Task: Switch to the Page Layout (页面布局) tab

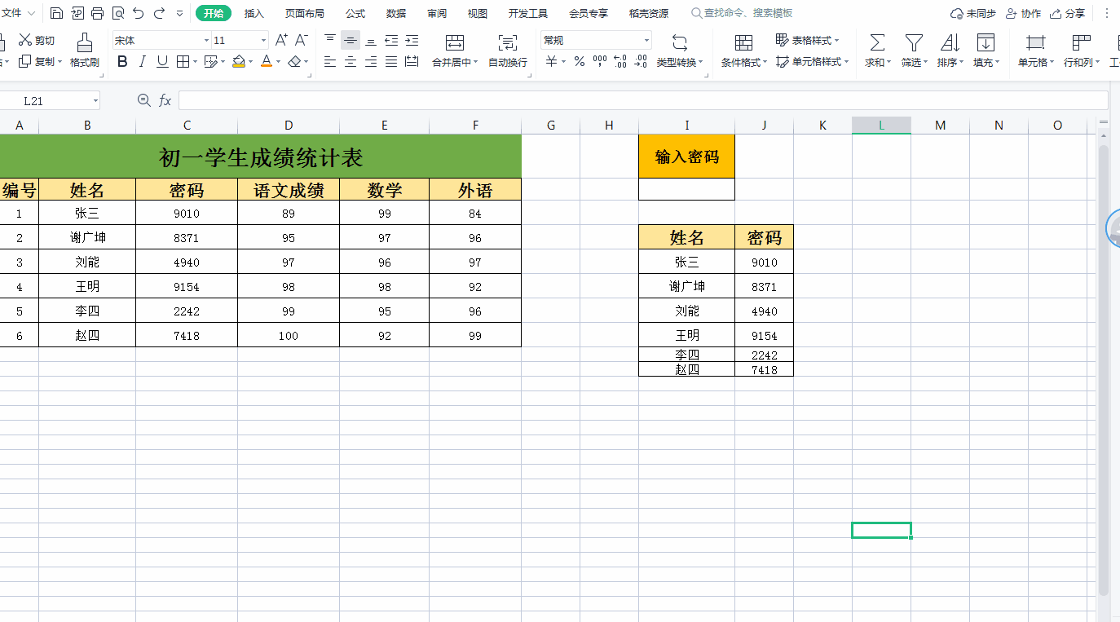Action: (304, 13)
